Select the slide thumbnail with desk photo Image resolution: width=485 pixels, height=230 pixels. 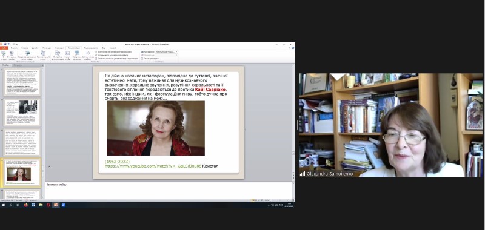pos(22,113)
